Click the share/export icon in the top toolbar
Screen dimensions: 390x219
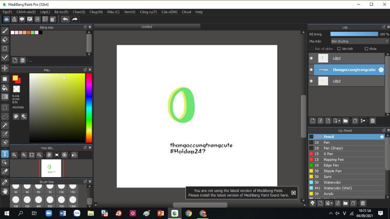pos(14,19)
